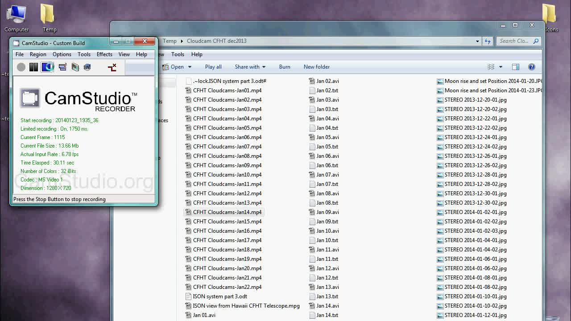Click the Change your view icon
This screenshot has width=571, height=321.
coord(491,67)
